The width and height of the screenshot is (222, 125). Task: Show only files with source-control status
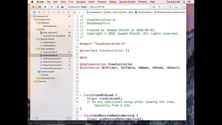(x=69, y=118)
